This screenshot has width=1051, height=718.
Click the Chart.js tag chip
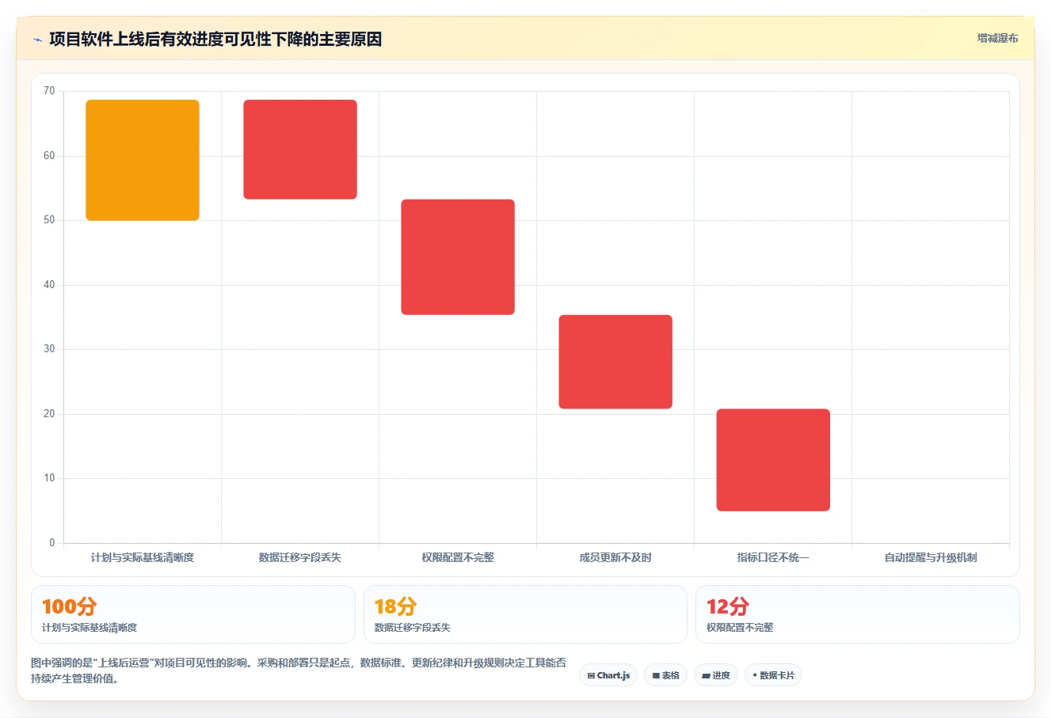pyautogui.click(x=608, y=675)
